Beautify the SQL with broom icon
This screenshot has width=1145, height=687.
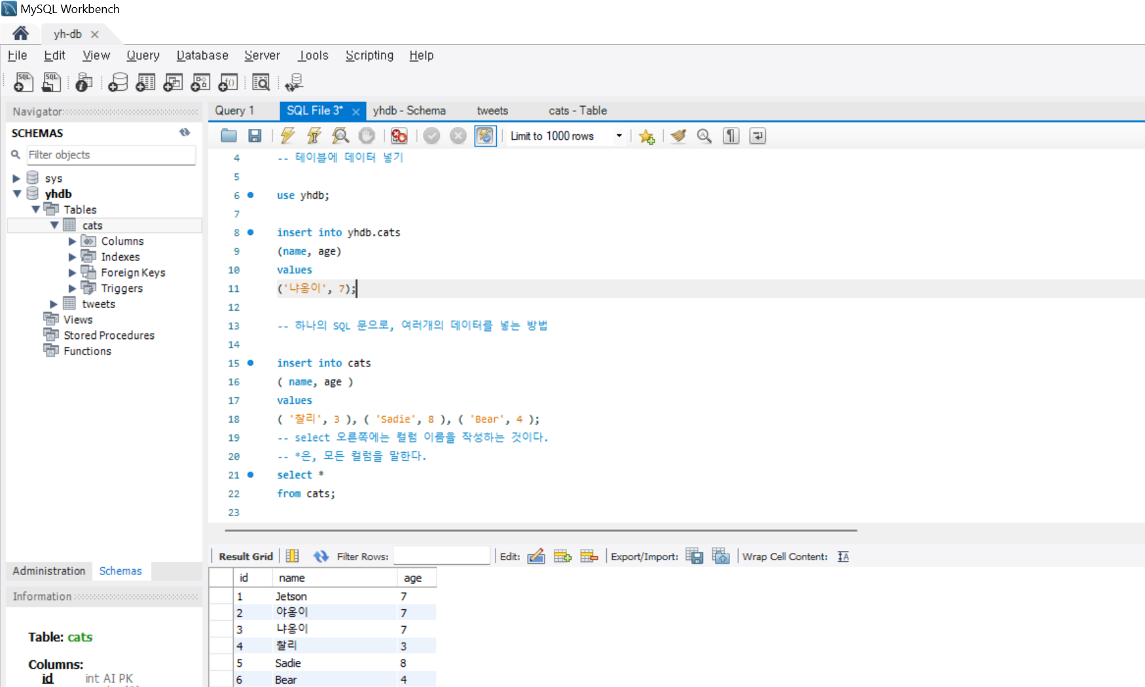678,135
